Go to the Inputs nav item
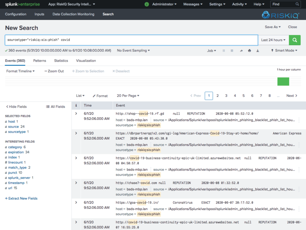This screenshot has width=306, height=230. click(x=39, y=14)
